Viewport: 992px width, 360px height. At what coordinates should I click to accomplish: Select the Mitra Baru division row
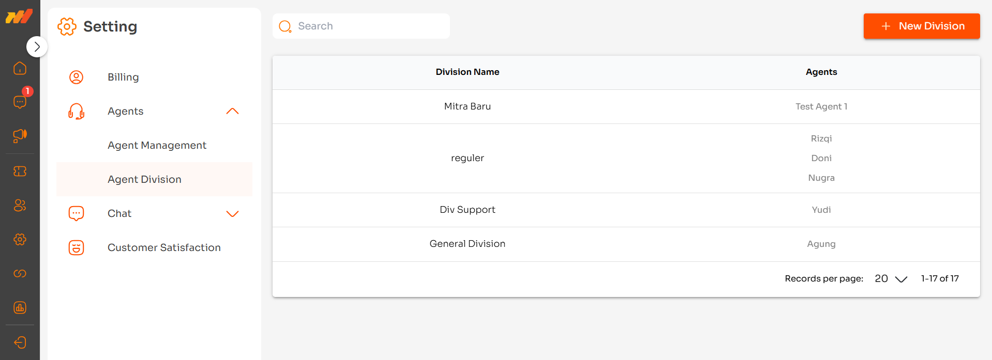(x=468, y=107)
